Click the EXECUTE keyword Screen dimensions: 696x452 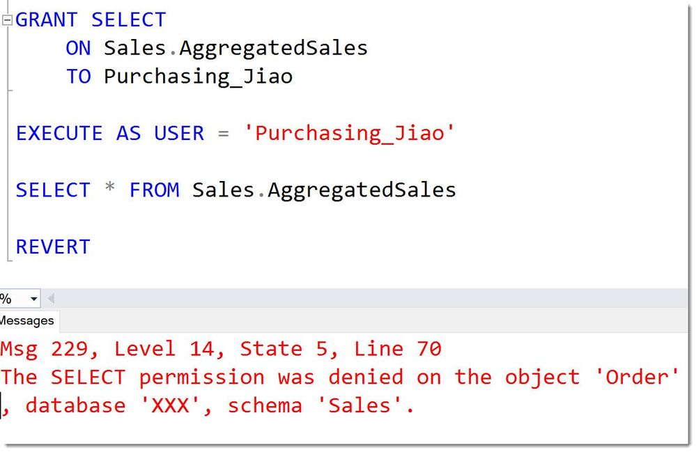[59, 133]
